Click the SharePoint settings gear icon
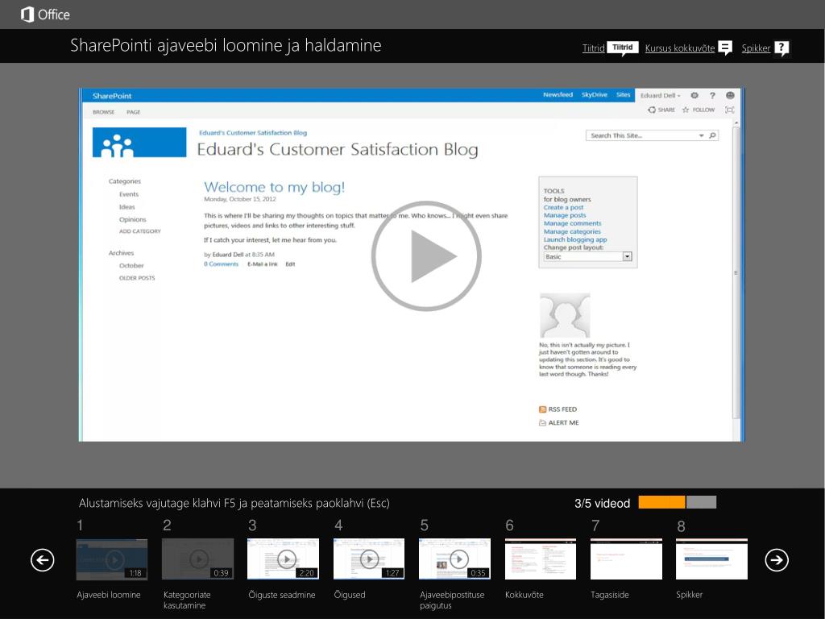Image resolution: width=825 pixels, height=619 pixels. point(694,95)
